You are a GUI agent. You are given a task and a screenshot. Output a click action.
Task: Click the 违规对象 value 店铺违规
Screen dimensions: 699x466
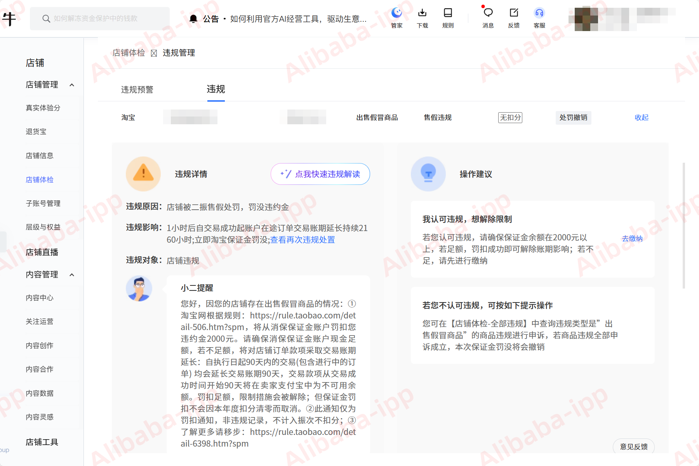click(183, 261)
